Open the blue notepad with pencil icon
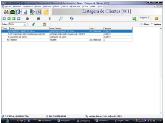 19,12
